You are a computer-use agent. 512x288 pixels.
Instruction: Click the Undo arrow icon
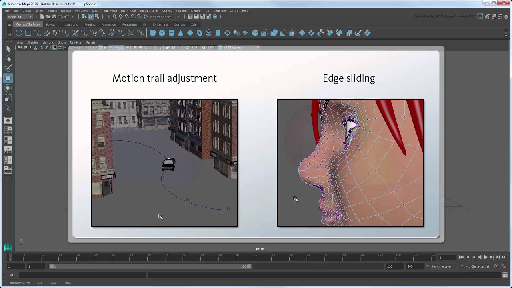tap(60, 17)
